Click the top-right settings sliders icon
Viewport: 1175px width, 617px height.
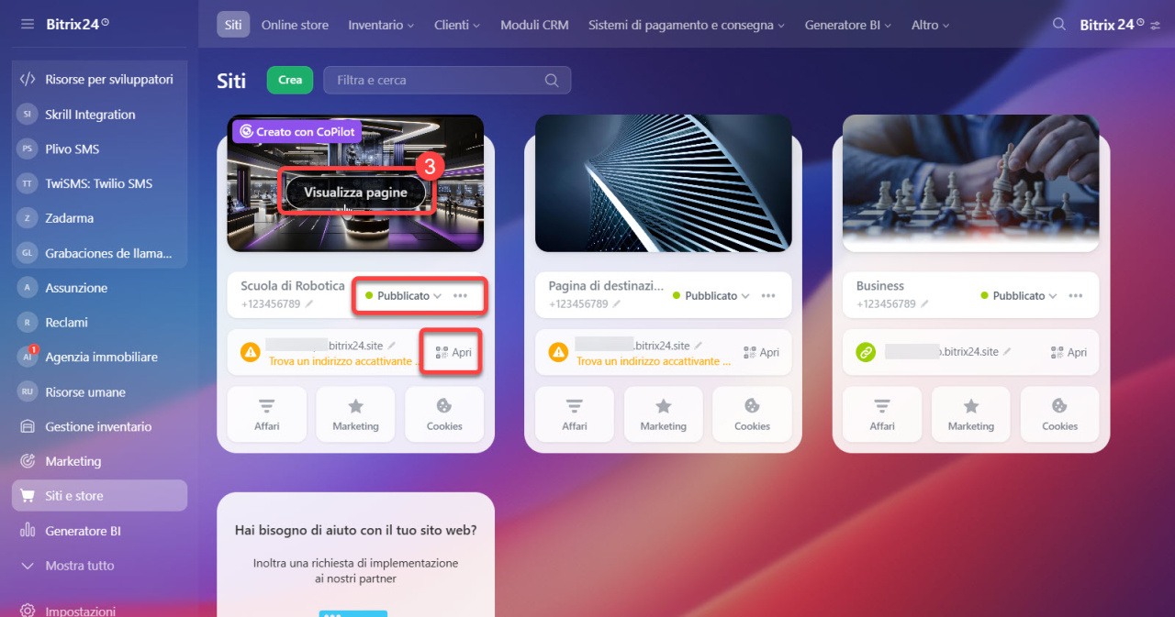[1155, 25]
